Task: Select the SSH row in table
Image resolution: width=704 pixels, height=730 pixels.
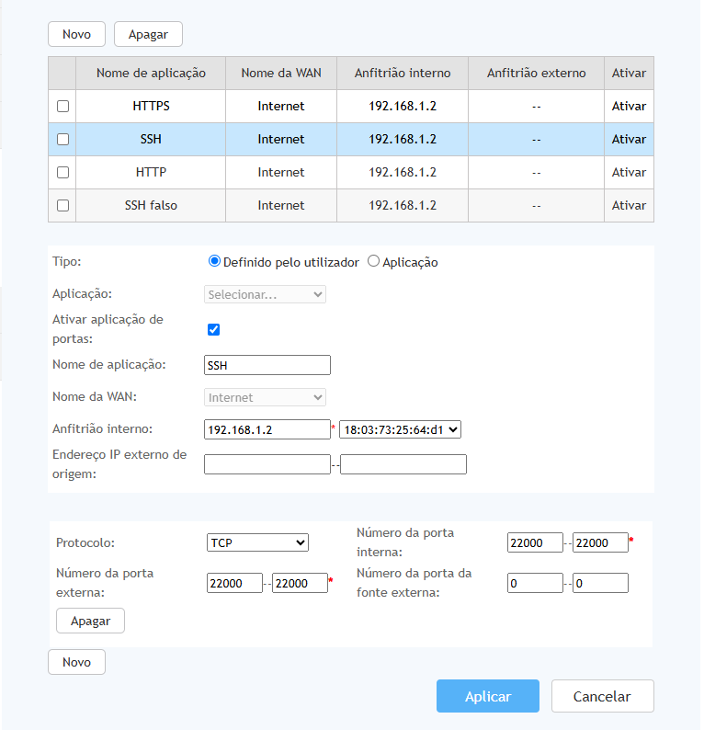Action: pos(151,140)
